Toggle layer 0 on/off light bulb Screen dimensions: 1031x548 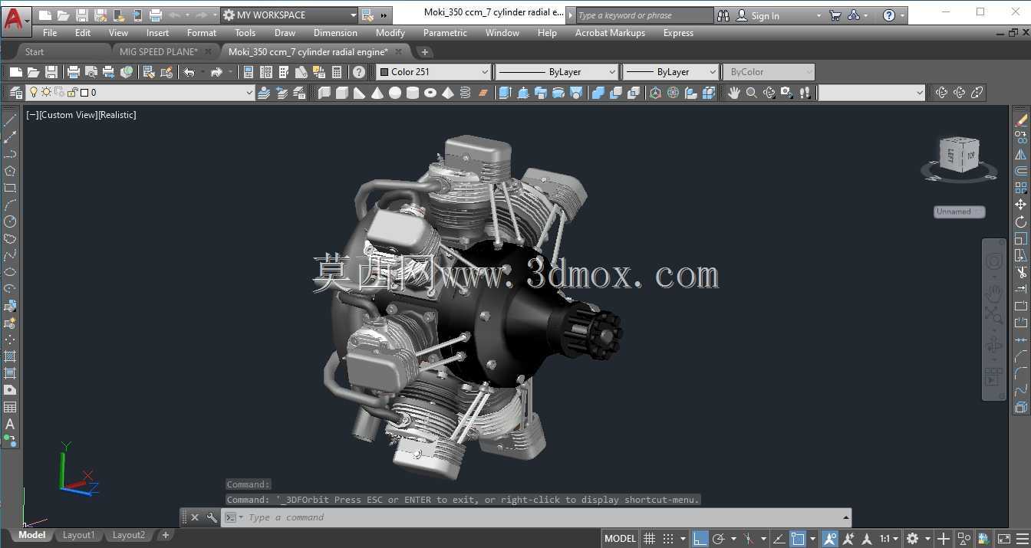click(x=33, y=93)
